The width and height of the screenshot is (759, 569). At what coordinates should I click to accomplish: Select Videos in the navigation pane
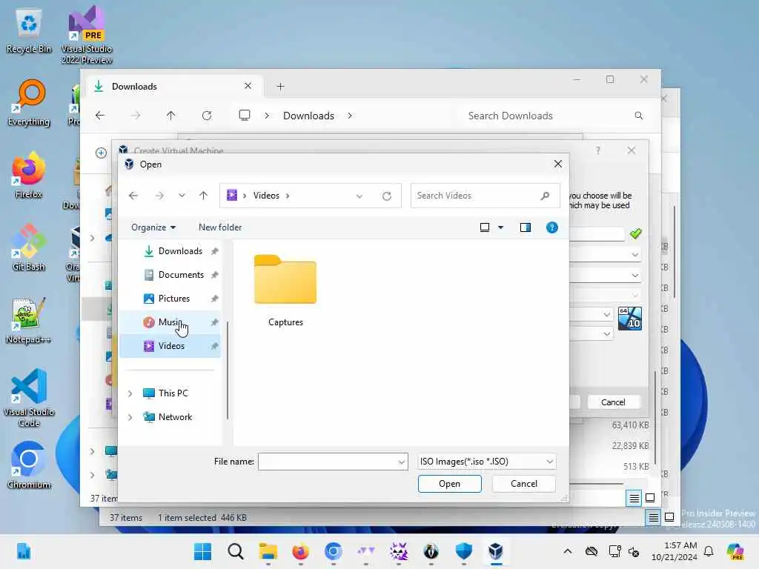pos(171,346)
